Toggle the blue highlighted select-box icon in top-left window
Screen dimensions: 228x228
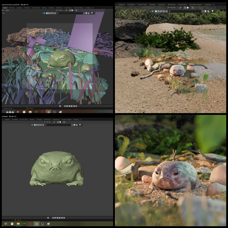tap(47, 13)
